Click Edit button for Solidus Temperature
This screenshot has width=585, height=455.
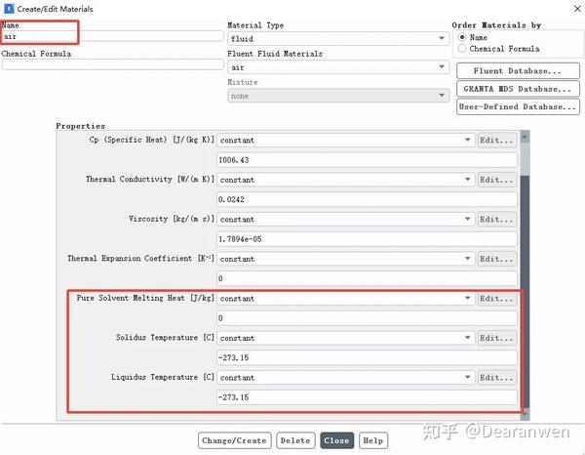[x=497, y=338]
